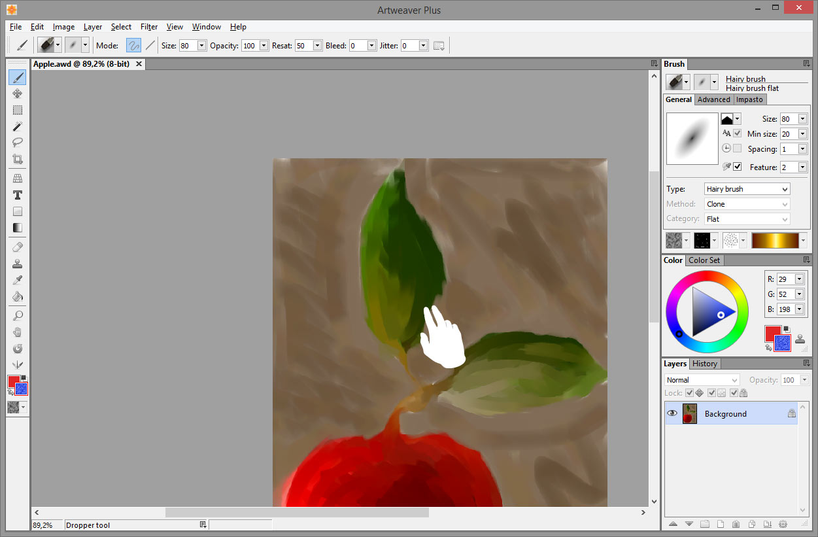Open the brush Type dropdown

(x=747, y=189)
